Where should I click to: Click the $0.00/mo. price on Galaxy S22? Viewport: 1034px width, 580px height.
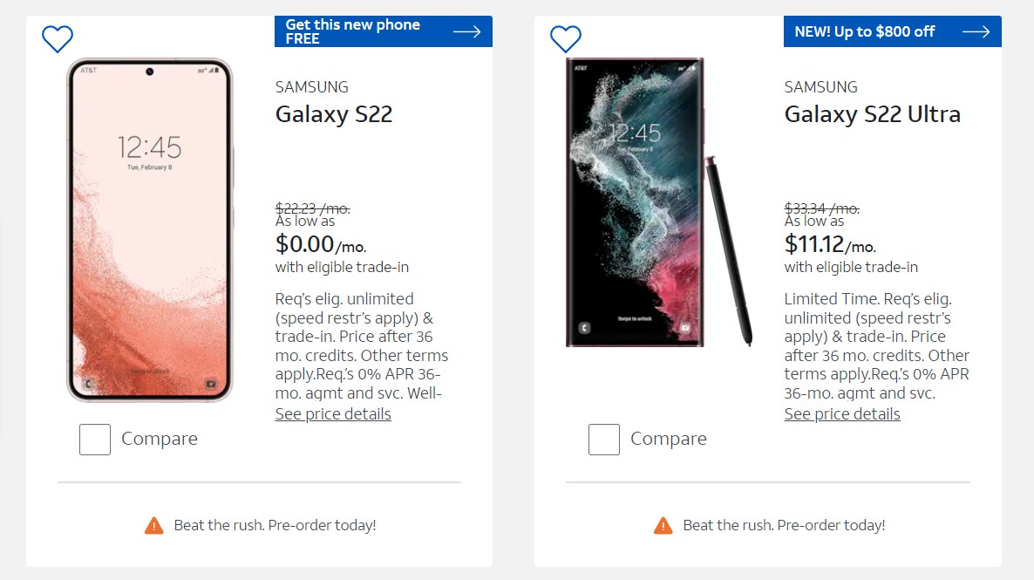(x=305, y=243)
